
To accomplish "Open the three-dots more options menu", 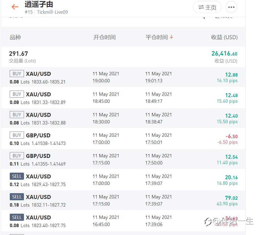I will tap(231, 7).
